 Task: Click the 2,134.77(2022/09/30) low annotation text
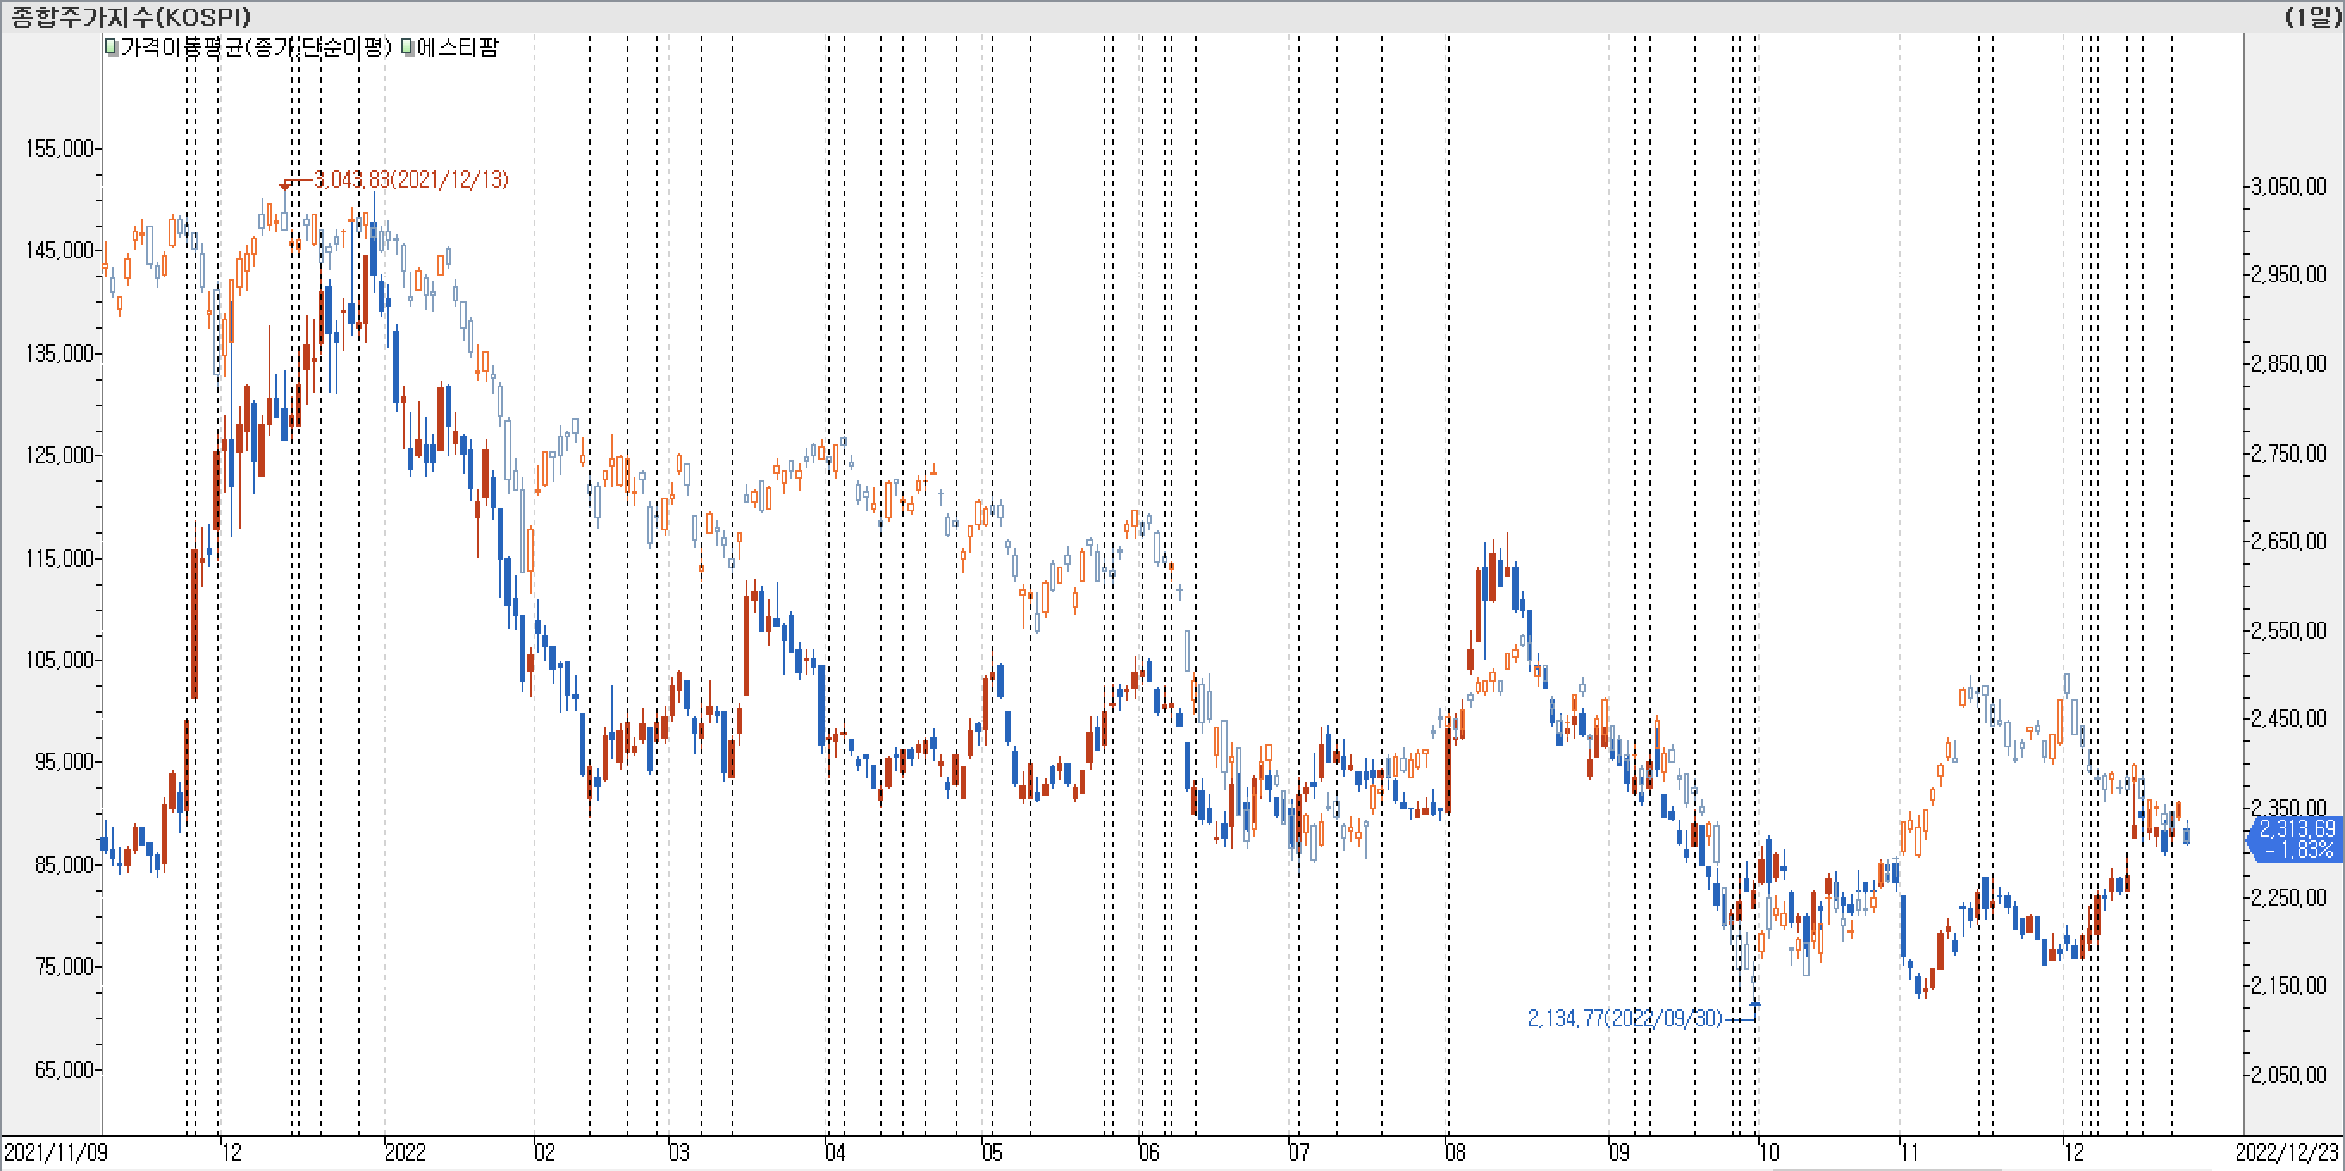1624,1018
